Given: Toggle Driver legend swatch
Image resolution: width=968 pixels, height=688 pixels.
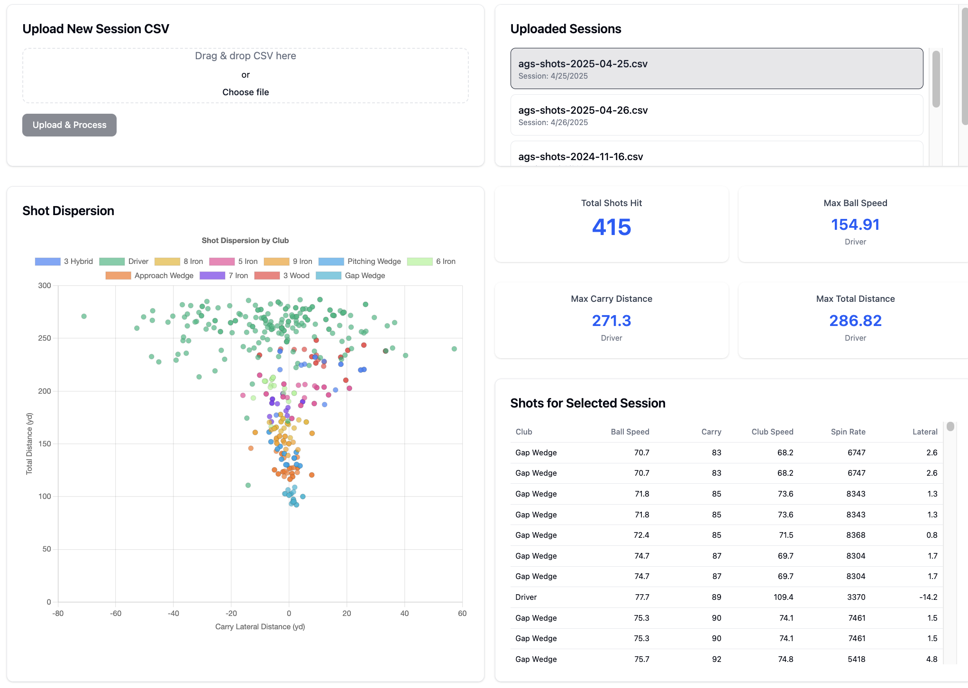Looking at the screenshot, I should 112,262.
